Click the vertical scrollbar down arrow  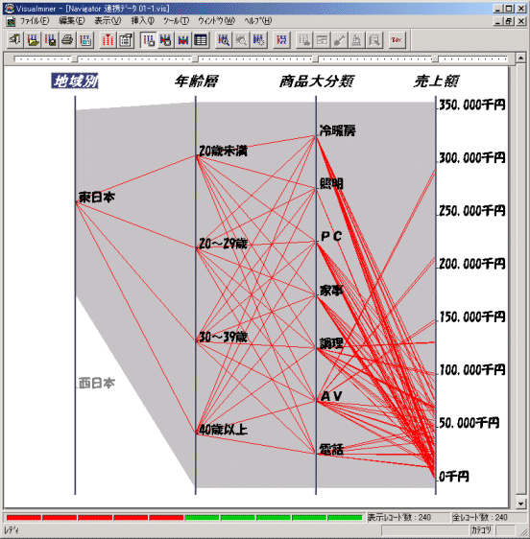pyautogui.click(x=520, y=504)
